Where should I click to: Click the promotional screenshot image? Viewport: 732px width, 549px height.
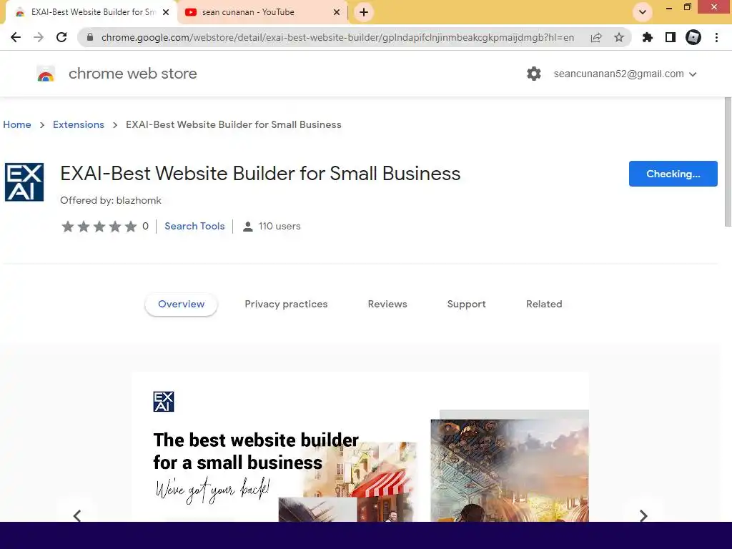point(360,447)
